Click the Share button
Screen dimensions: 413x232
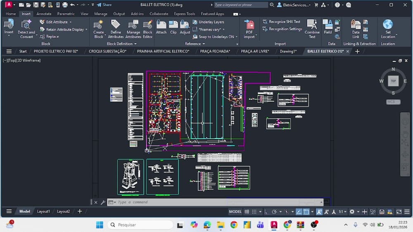point(104,5)
